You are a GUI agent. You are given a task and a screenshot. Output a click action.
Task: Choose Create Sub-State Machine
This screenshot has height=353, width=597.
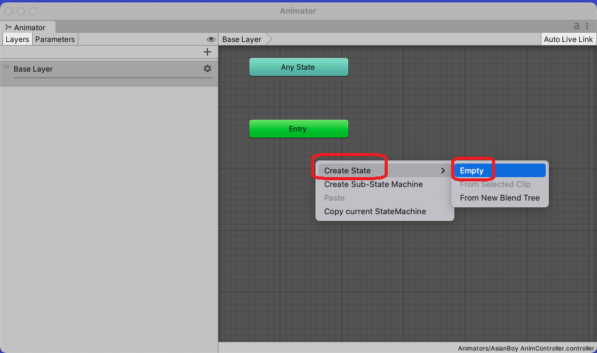(x=374, y=185)
